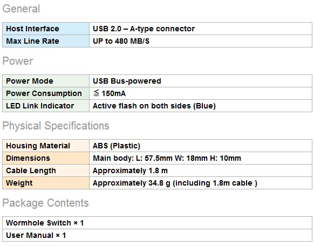
Task: Select the Wormhole Switch × 1 row
Action: click(x=157, y=223)
